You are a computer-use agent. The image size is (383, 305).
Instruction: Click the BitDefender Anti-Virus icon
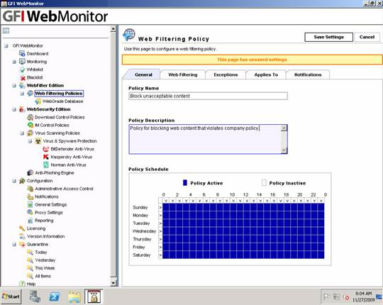coord(46,149)
